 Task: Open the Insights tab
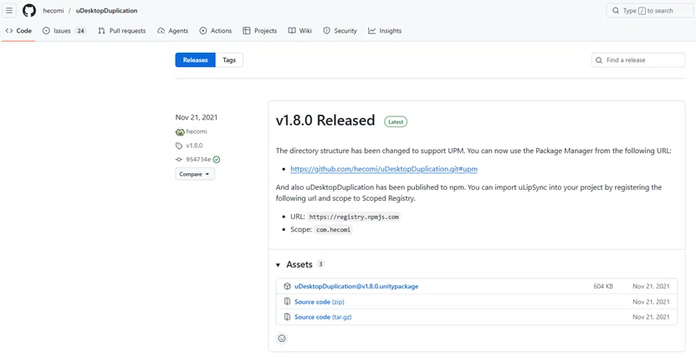[x=385, y=31]
